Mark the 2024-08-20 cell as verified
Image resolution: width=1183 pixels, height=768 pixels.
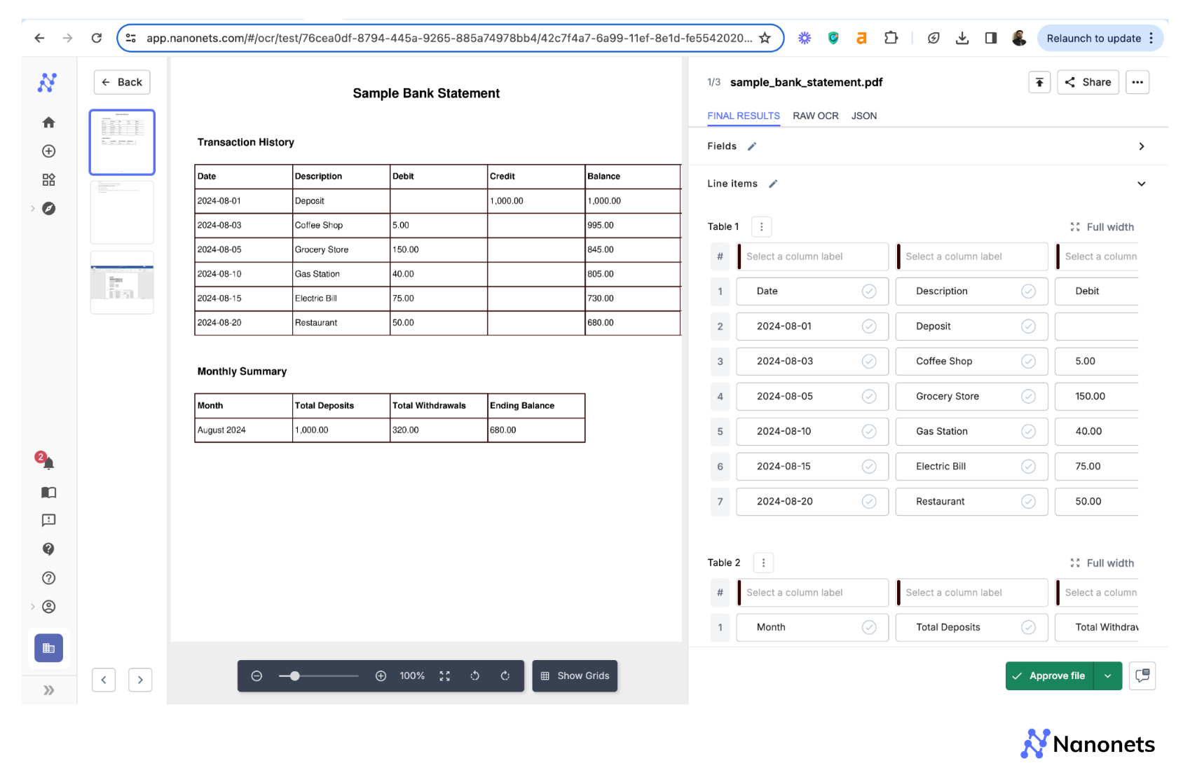click(x=869, y=501)
